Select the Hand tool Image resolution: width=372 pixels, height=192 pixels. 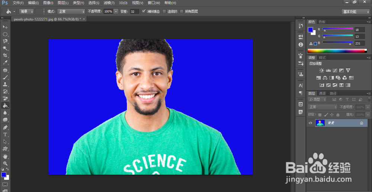pyautogui.click(x=5, y=156)
